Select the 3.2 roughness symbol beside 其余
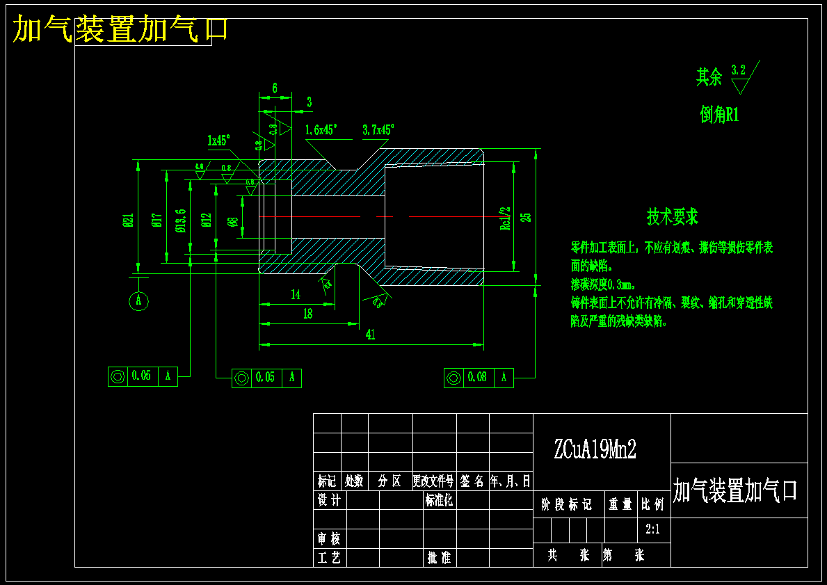 [745, 77]
